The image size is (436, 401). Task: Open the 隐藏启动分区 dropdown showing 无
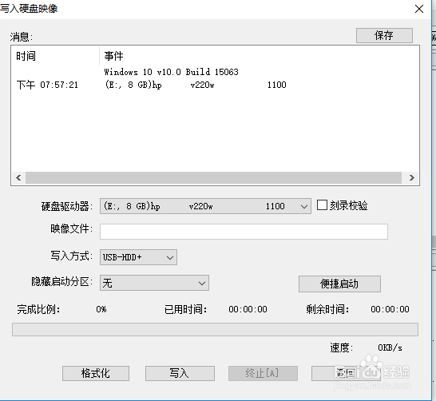pos(154,283)
